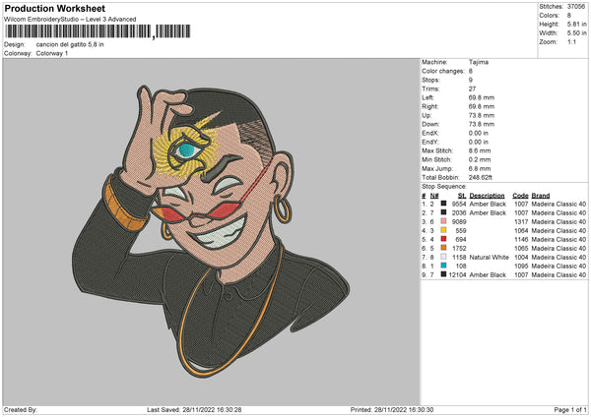
Task: Click the Trims value '27'
Action: [x=472, y=89]
